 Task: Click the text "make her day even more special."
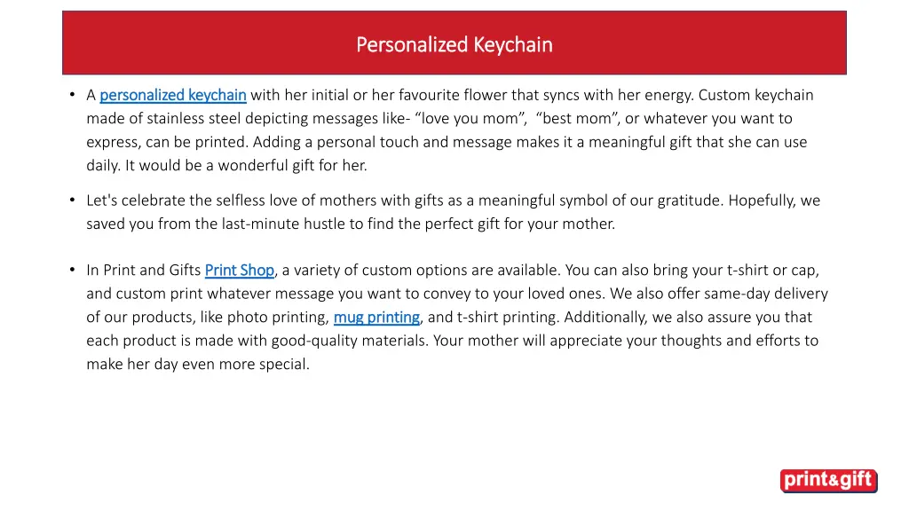click(x=198, y=364)
